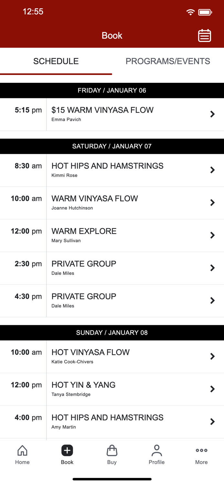This screenshot has height=485, width=224.
Task: Select the 2:30 pm PRIVATE GROUP session
Action: [112, 268]
